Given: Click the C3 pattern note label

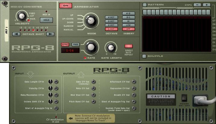Looking at the screenshot, I should coord(214,35).
